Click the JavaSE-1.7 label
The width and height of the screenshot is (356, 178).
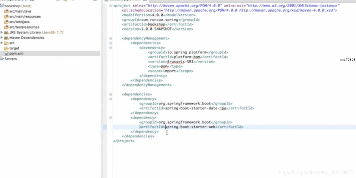(53, 32)
